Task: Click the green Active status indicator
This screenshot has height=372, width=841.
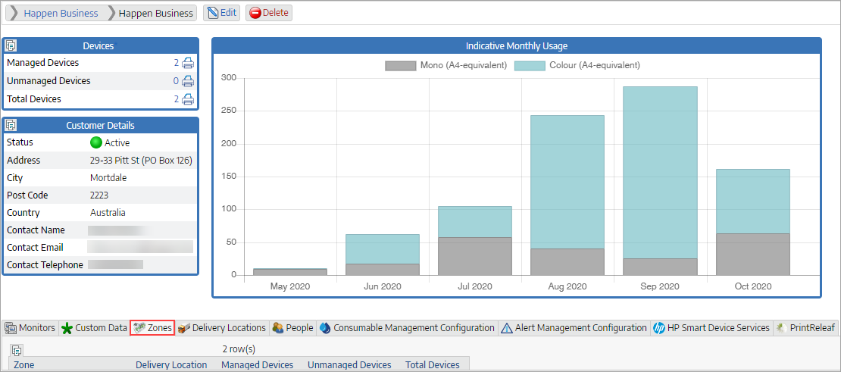Action: (96, 142)
